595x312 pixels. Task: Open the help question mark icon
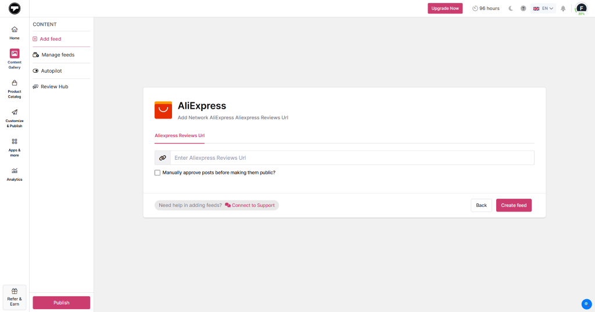[524, 8]
